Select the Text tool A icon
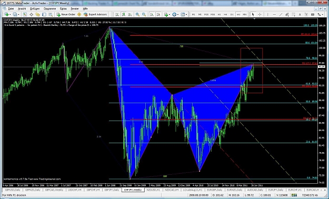The width and height of the screenshot is (329, 199). (x=300, y=15)
